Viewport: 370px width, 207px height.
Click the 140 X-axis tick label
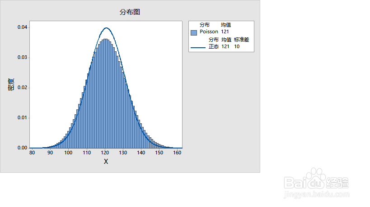[141, 153]
